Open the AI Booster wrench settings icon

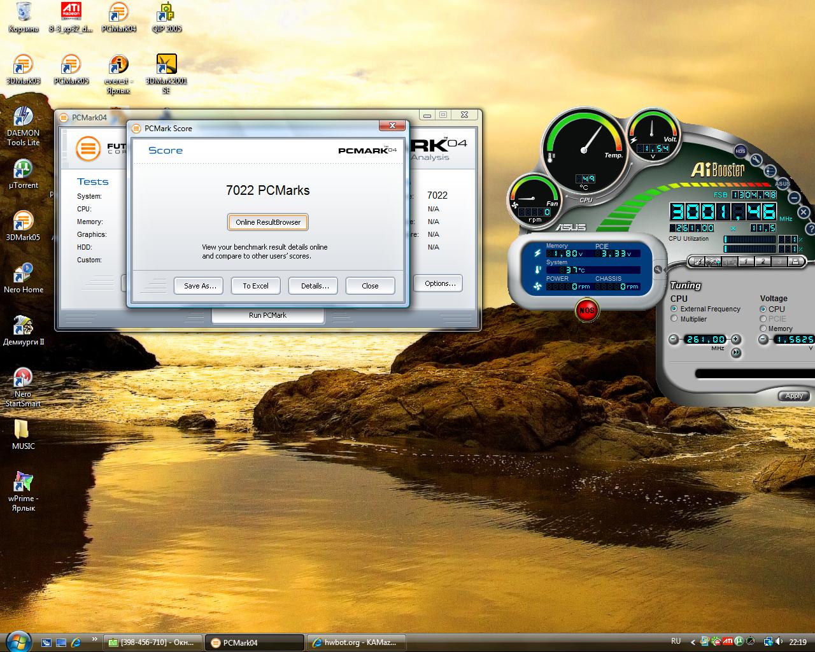[x=756, y=160]
